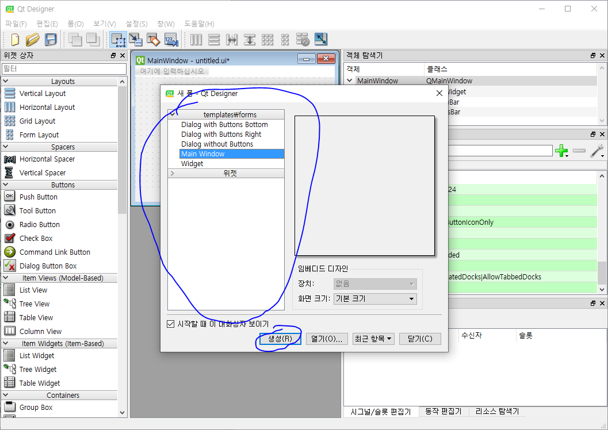Select Vertical Layout in widget box
Viewport: 608px width, 430px height.
tap(43, 94)
